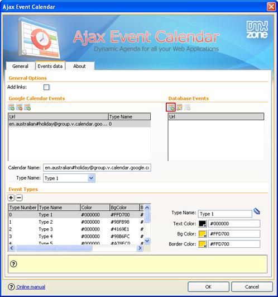Screen dimensions: 278x297
Task: Click the Cancel button
Action: coord(252,287)
